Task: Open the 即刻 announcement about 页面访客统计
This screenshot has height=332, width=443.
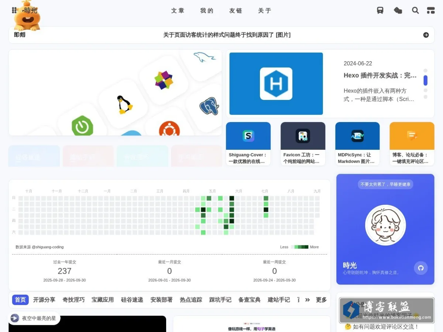Action: [x=227, y=35]
